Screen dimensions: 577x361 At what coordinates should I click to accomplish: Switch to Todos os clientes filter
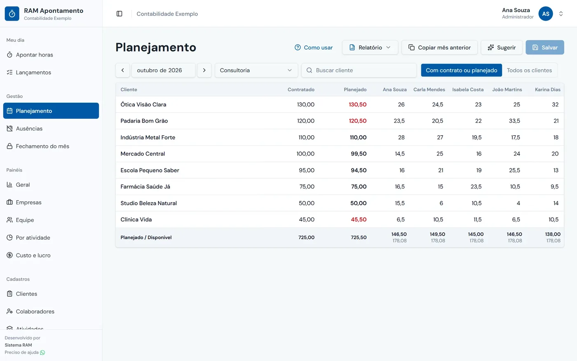[529, 70]
